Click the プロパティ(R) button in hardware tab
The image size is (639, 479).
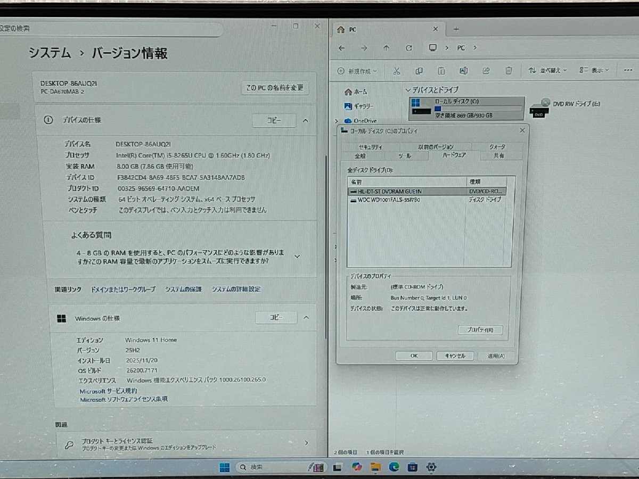480,329
